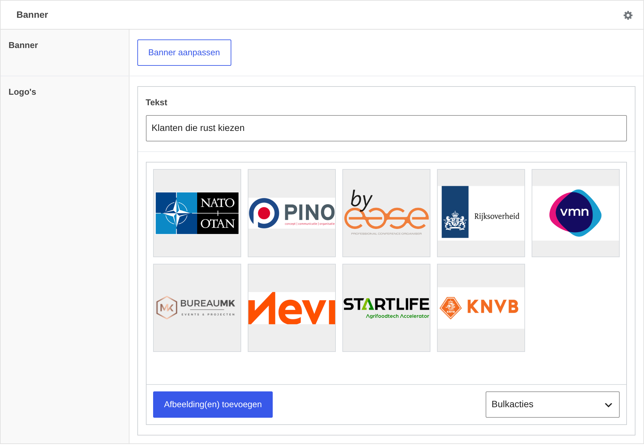Click the empty gallery slot beside KNVB
Image resolution: width=644 pixels, height=446 pixels.
576,308
